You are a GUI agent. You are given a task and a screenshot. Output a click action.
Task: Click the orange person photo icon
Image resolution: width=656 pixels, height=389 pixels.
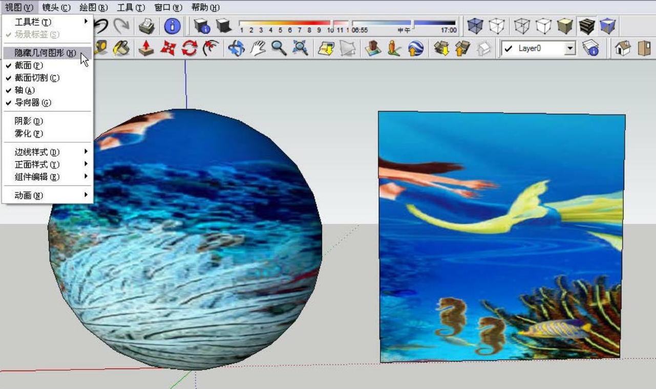[x=394, y=48]
